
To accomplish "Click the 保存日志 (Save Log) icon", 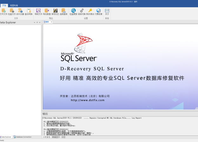I will 55,10.
